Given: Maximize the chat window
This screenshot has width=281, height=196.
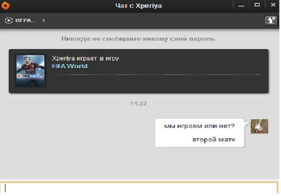Looking at the screenshot, I should (x=257, y=5).
